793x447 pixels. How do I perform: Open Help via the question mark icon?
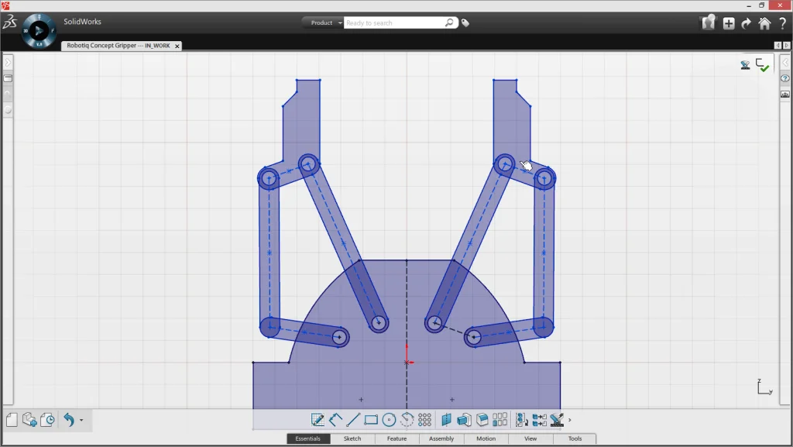[x=783, y=22]
